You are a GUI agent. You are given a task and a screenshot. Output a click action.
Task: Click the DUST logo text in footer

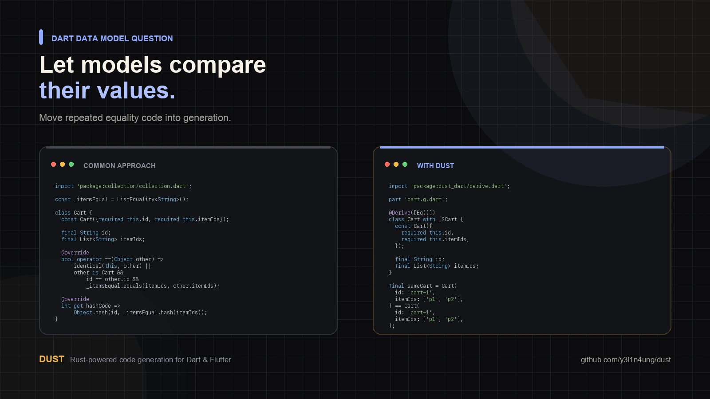[51, 359]
